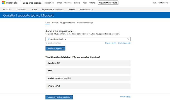The width and height of the screenshot is (170, 100).
Task: Switch to Contatta il supporto tecnico tab
Action: pos(64,23)
